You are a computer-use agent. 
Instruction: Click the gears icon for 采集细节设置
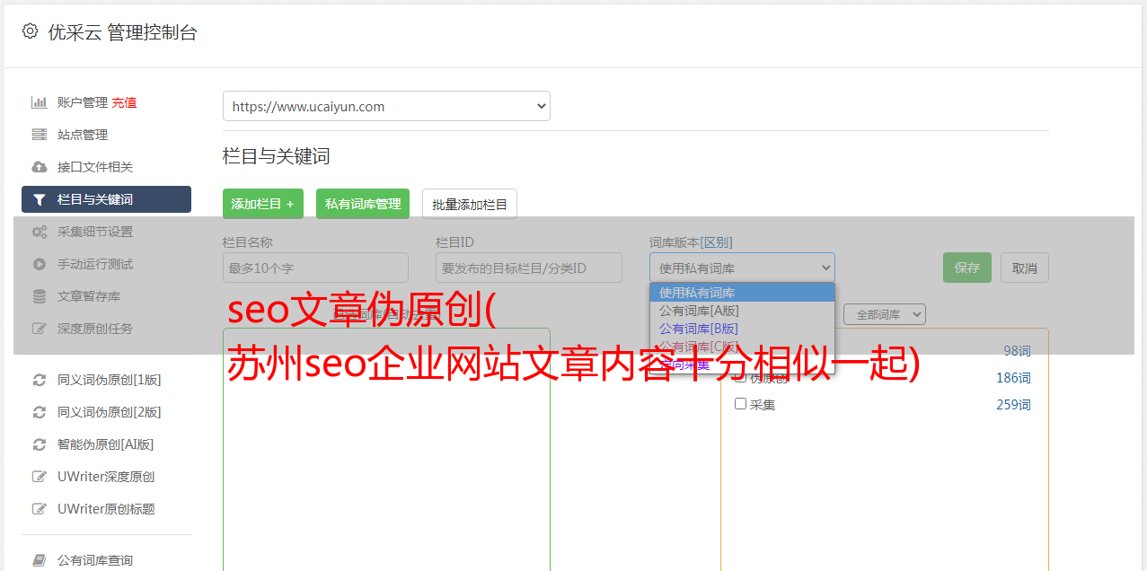coord(39,232)
